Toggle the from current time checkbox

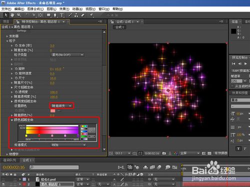(232, 86)
